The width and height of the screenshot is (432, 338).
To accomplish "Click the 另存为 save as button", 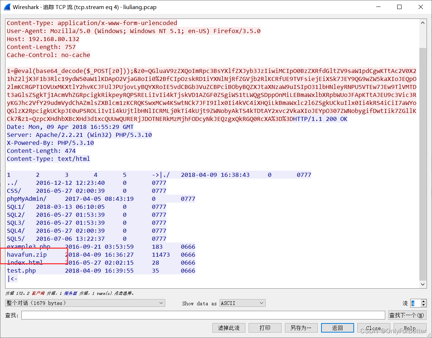I will coord(301,328).
